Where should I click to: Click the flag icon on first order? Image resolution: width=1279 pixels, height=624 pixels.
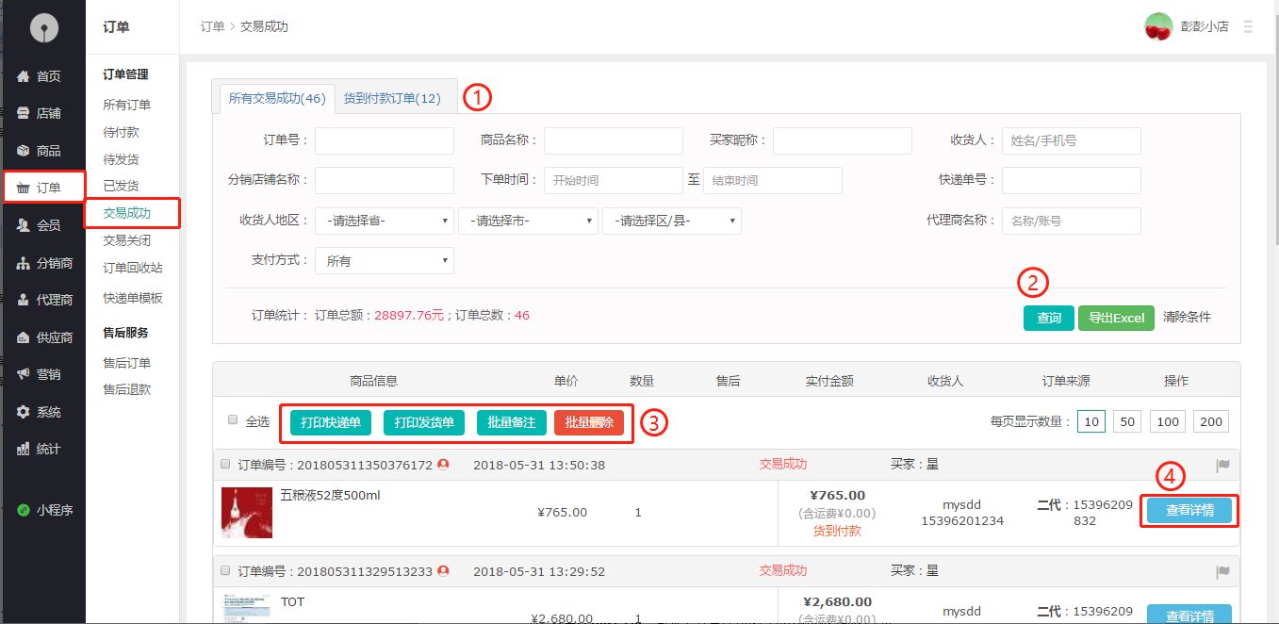pos(1223,465)
